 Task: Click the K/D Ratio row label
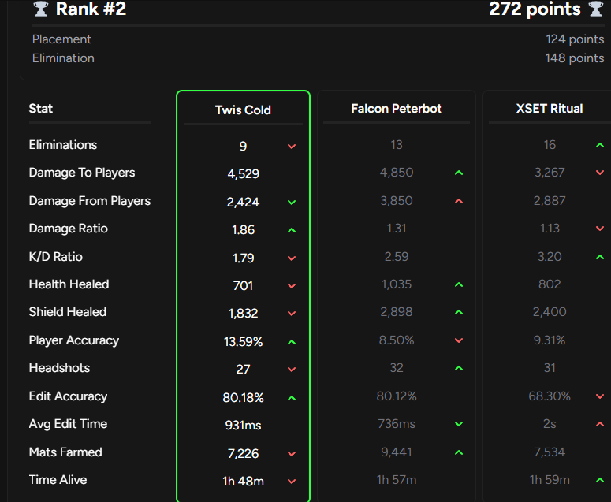[56, 257]
